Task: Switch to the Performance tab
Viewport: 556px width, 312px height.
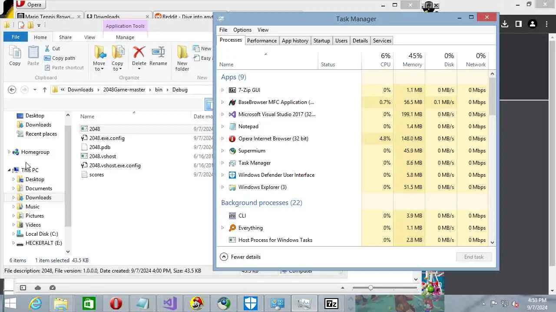Action: pos(261,41)
